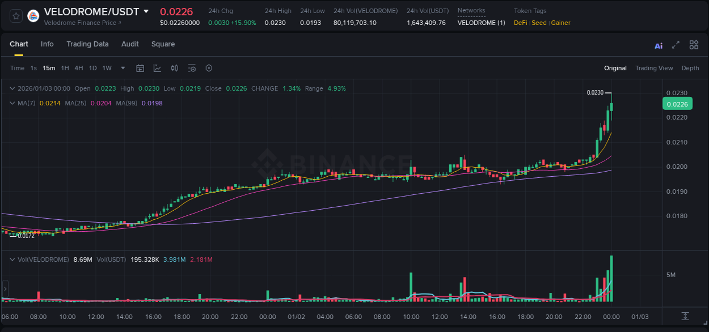Open indicator settings via sliders-gear icon
The image size is (709, 332).
click(x=192, y=68)
